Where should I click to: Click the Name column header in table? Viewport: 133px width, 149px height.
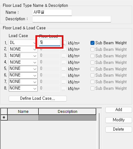[23, 112]
